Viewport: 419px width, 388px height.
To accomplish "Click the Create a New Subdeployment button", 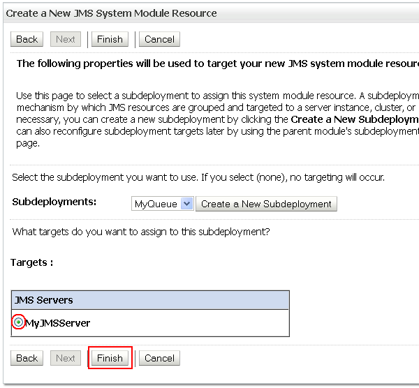I will click(266, 204).
